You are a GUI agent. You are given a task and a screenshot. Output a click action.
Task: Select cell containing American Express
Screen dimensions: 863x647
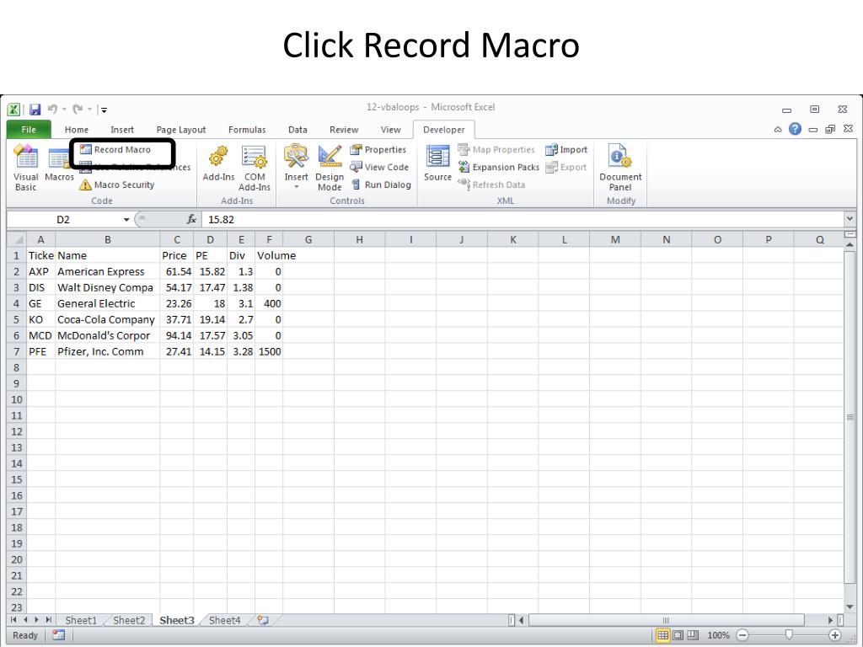coord(108,272)
